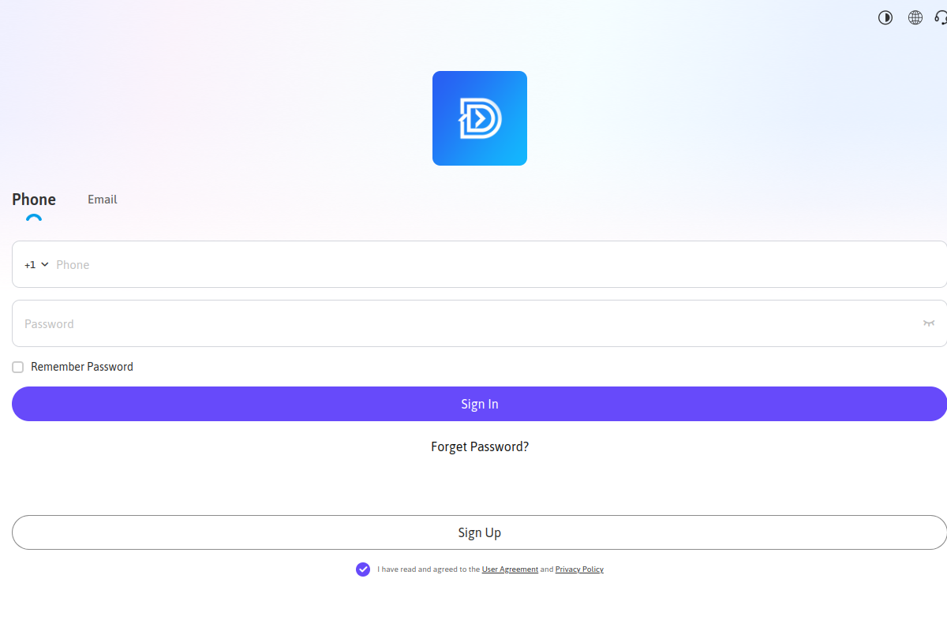Show password using the eye icon
The height and width of the screenshot is (631, 947).
929,323
